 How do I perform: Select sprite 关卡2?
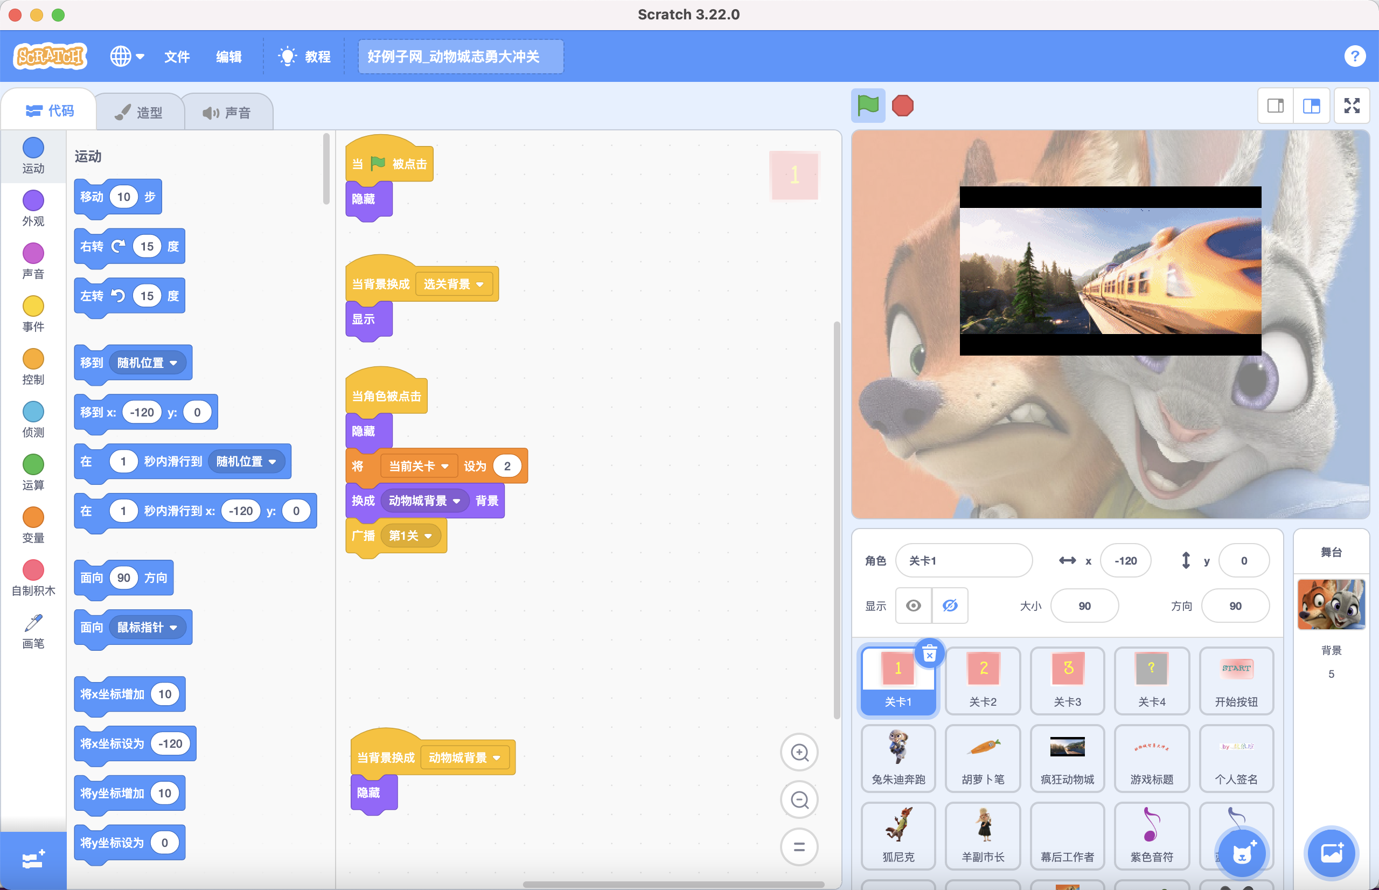click(983, 681)
